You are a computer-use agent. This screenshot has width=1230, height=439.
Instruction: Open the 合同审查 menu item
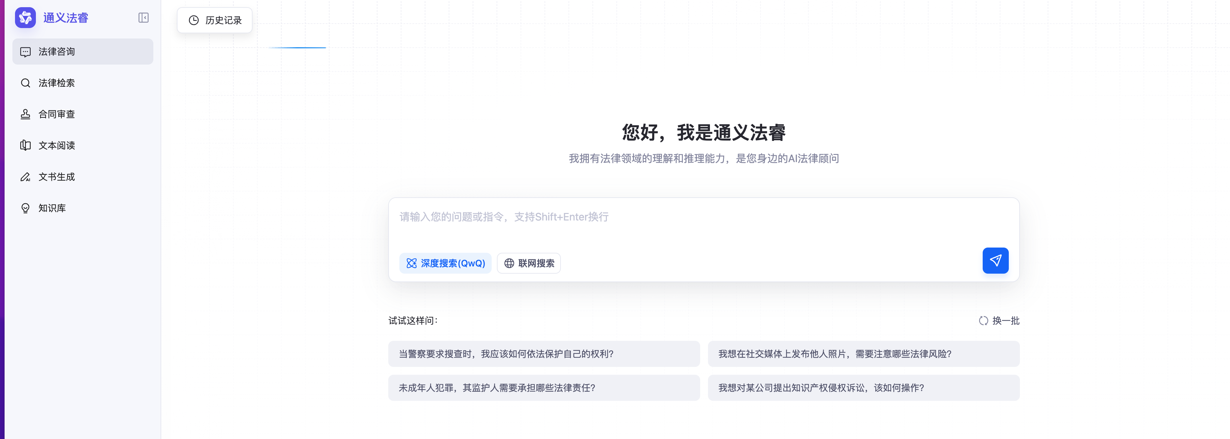pyautogui.click(x=83, y=114)
